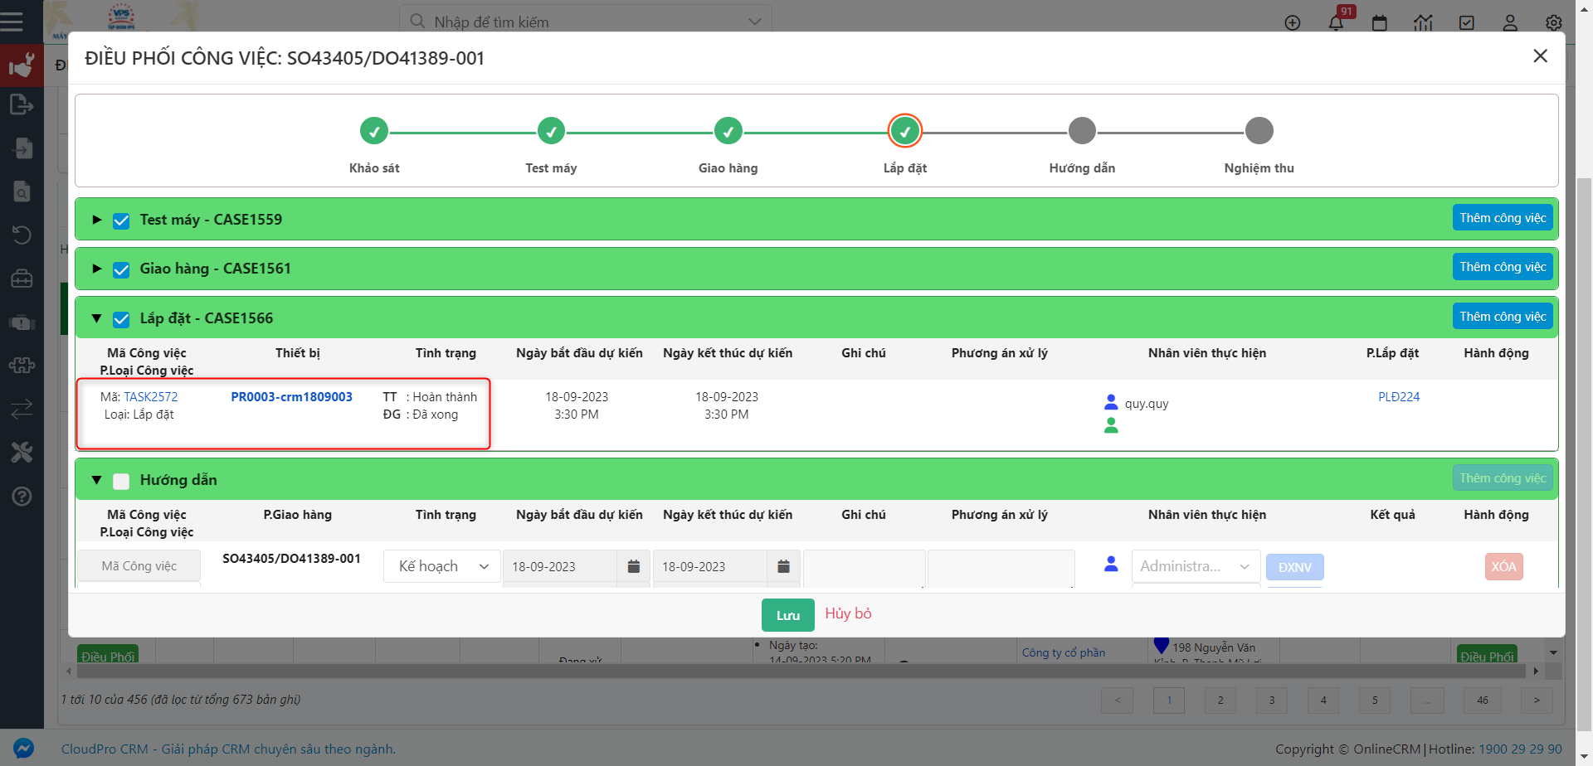Click the 1900 29 29 90 hotline link
The width and height of the screenshot is (1593, 766).
click(x=1520, y=749)
